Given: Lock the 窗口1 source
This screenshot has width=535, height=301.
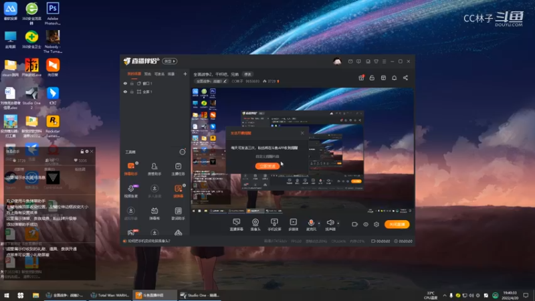Looking at the screenshot, I should tap(132, 83).
